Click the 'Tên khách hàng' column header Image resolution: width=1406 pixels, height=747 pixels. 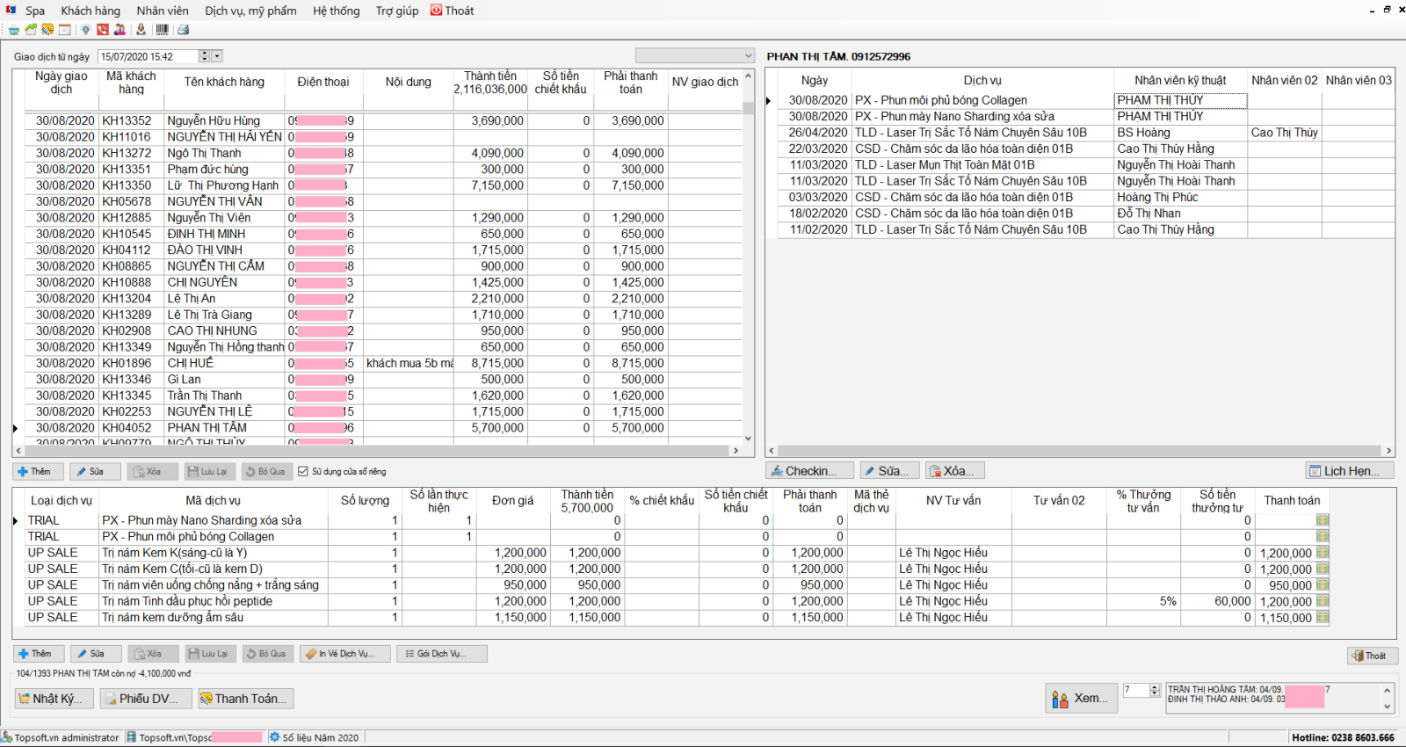(224, 82)
